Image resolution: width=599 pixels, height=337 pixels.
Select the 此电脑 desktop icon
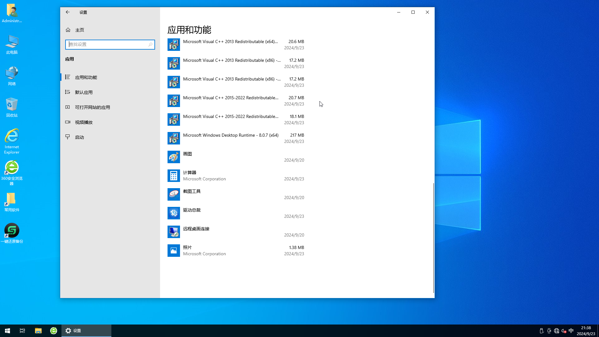[12, 45]
